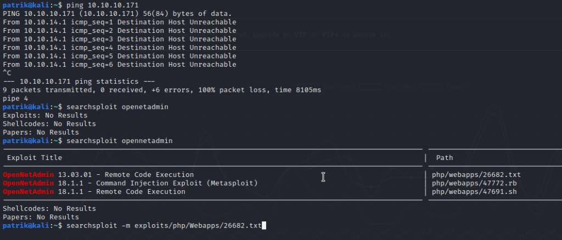Select the Command Injection Exploit (Metasploit) row
Screen dimensions: 562x240
130,183
